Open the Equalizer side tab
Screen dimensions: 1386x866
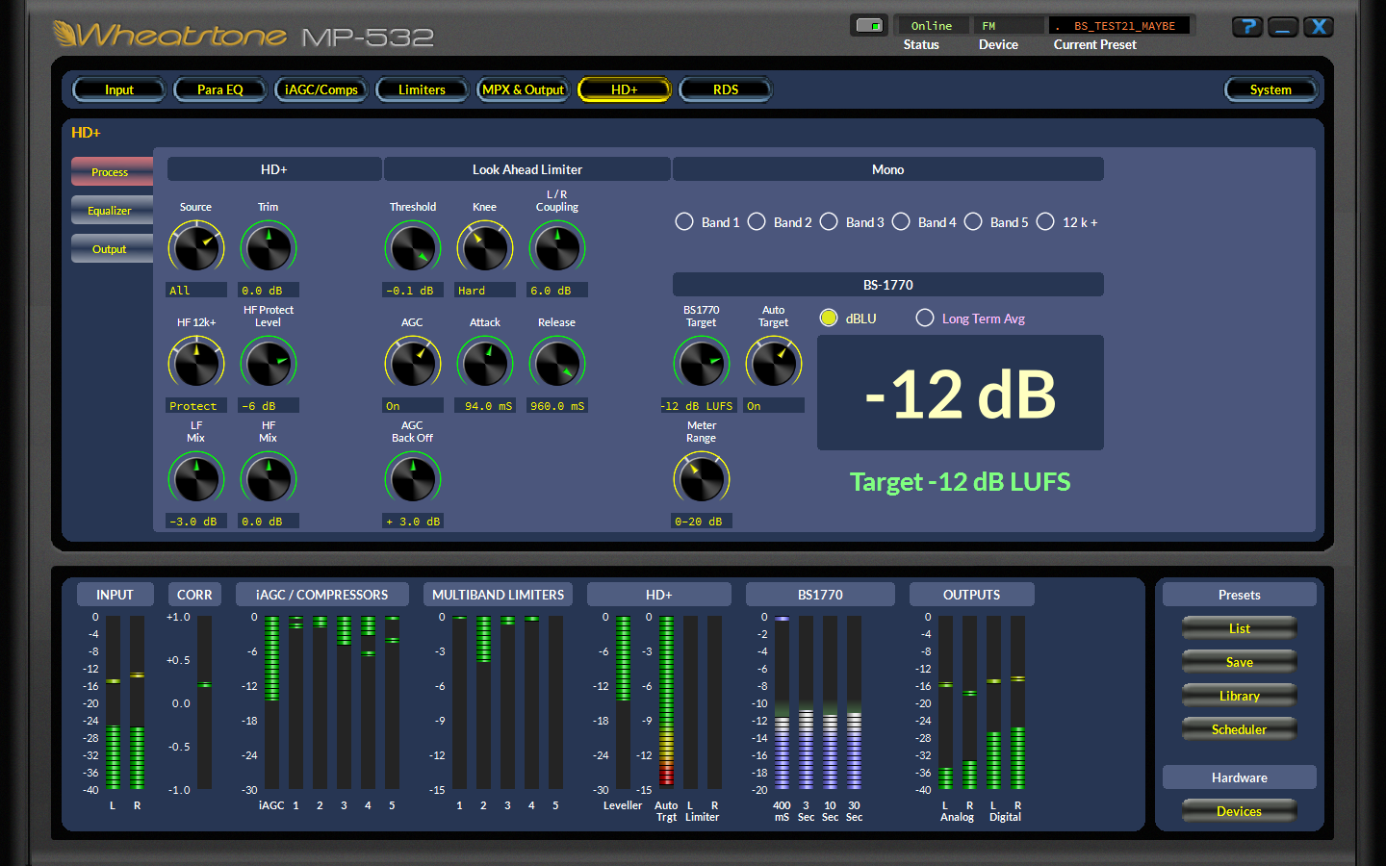(x=112, y=210)
